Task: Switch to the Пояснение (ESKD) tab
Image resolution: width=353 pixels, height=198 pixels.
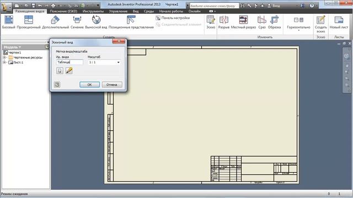Action: click(63, 11)
